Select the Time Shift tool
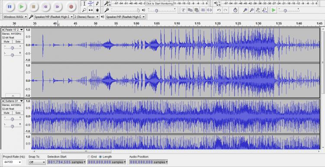 [x=91, y=10]
